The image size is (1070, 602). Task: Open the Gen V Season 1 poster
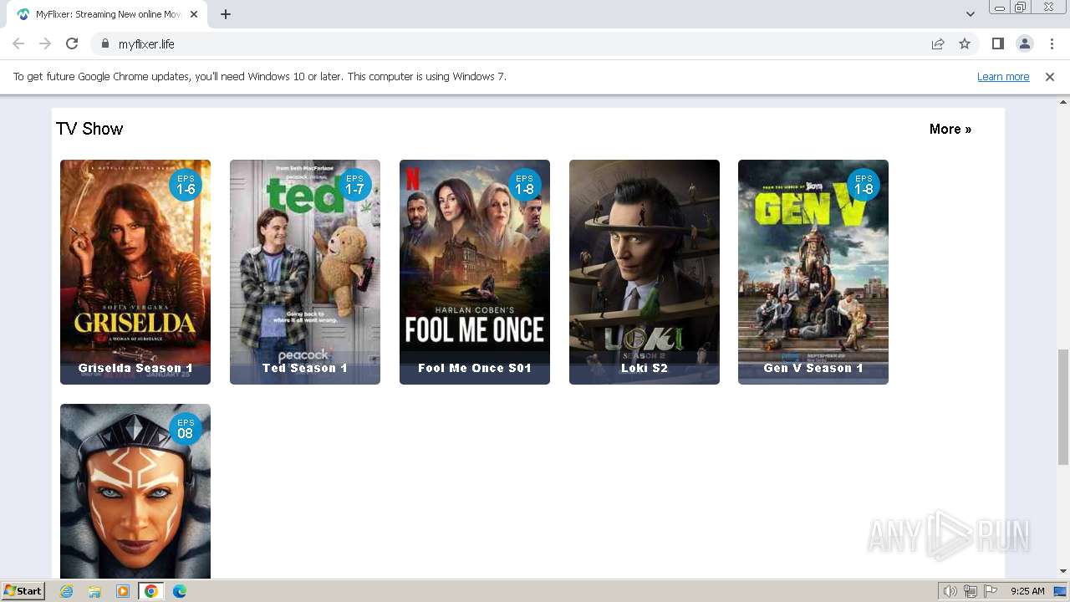click(x=813, y=272)
